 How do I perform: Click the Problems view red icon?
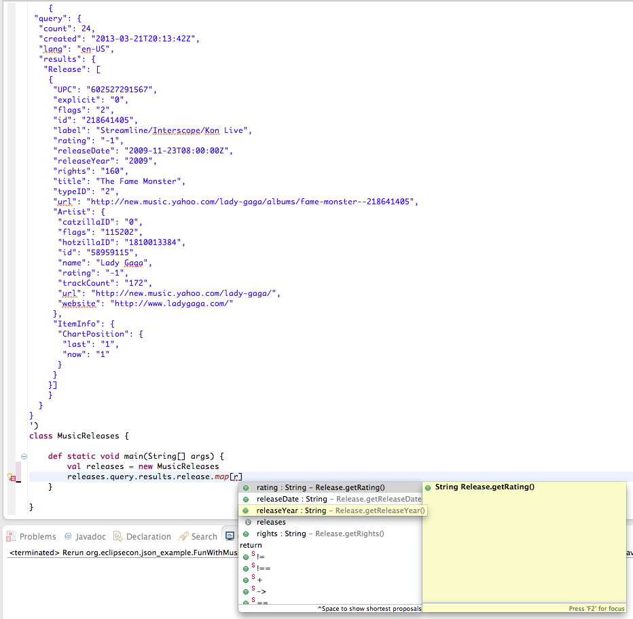[10, 536]
